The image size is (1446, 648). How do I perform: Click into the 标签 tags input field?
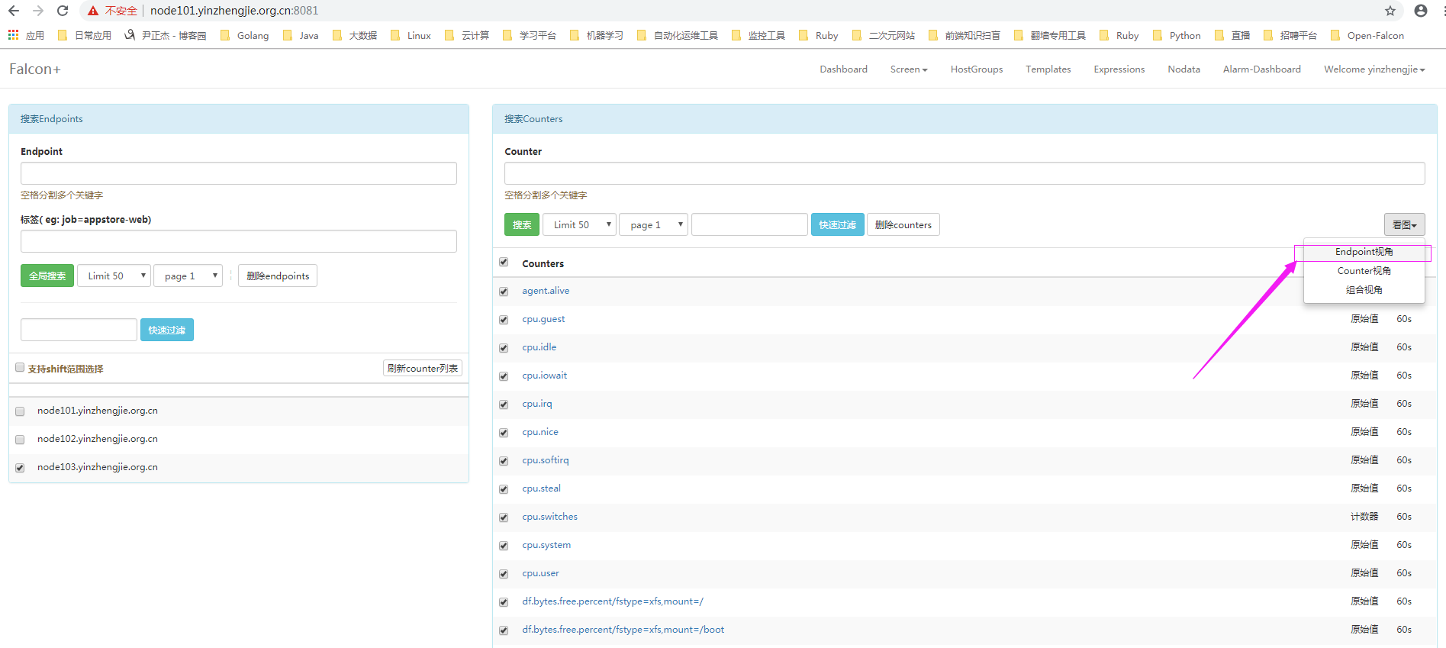(239, 241)
